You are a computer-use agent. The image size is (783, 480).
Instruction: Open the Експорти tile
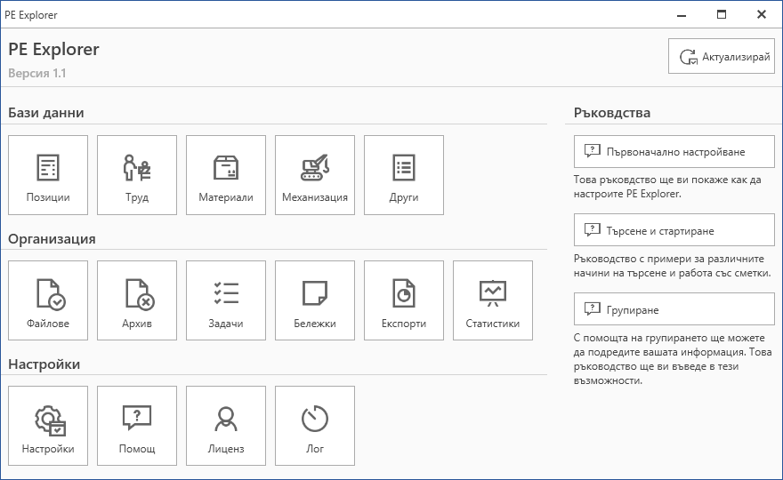(x=404, y=300)
